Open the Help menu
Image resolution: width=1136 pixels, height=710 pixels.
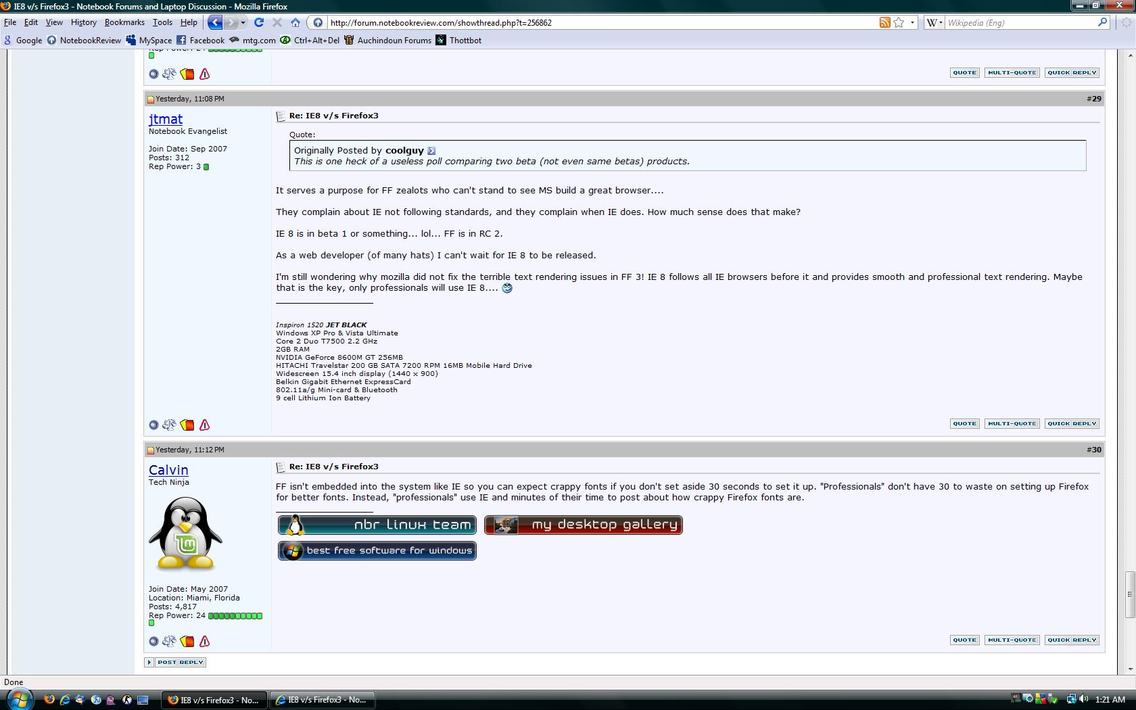tap(189, 22)
